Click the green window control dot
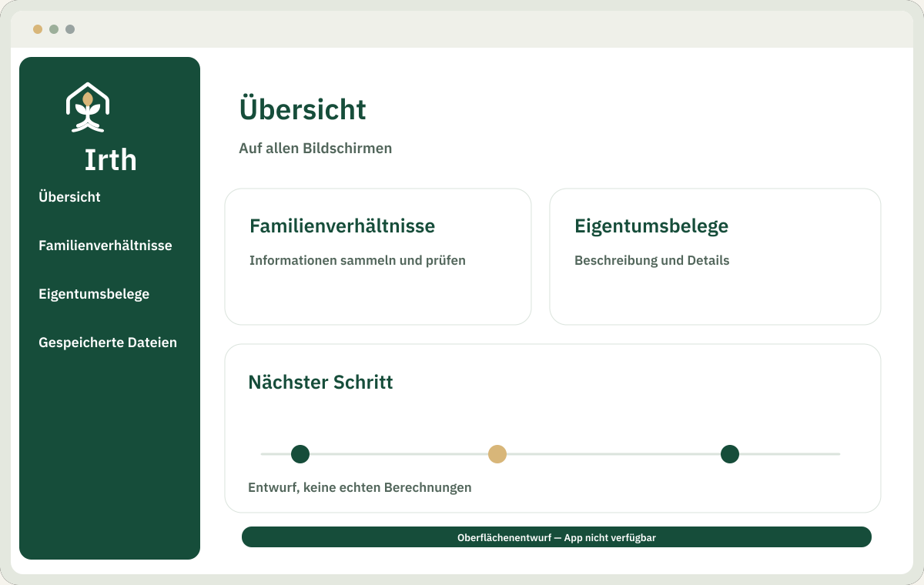924x585 pixels. coord(54,29)
